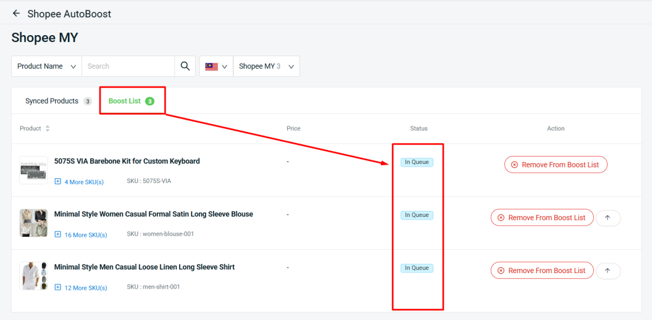Focus the Search input field
The width and height of the screenshot is (652, 320).
[128, 66]
